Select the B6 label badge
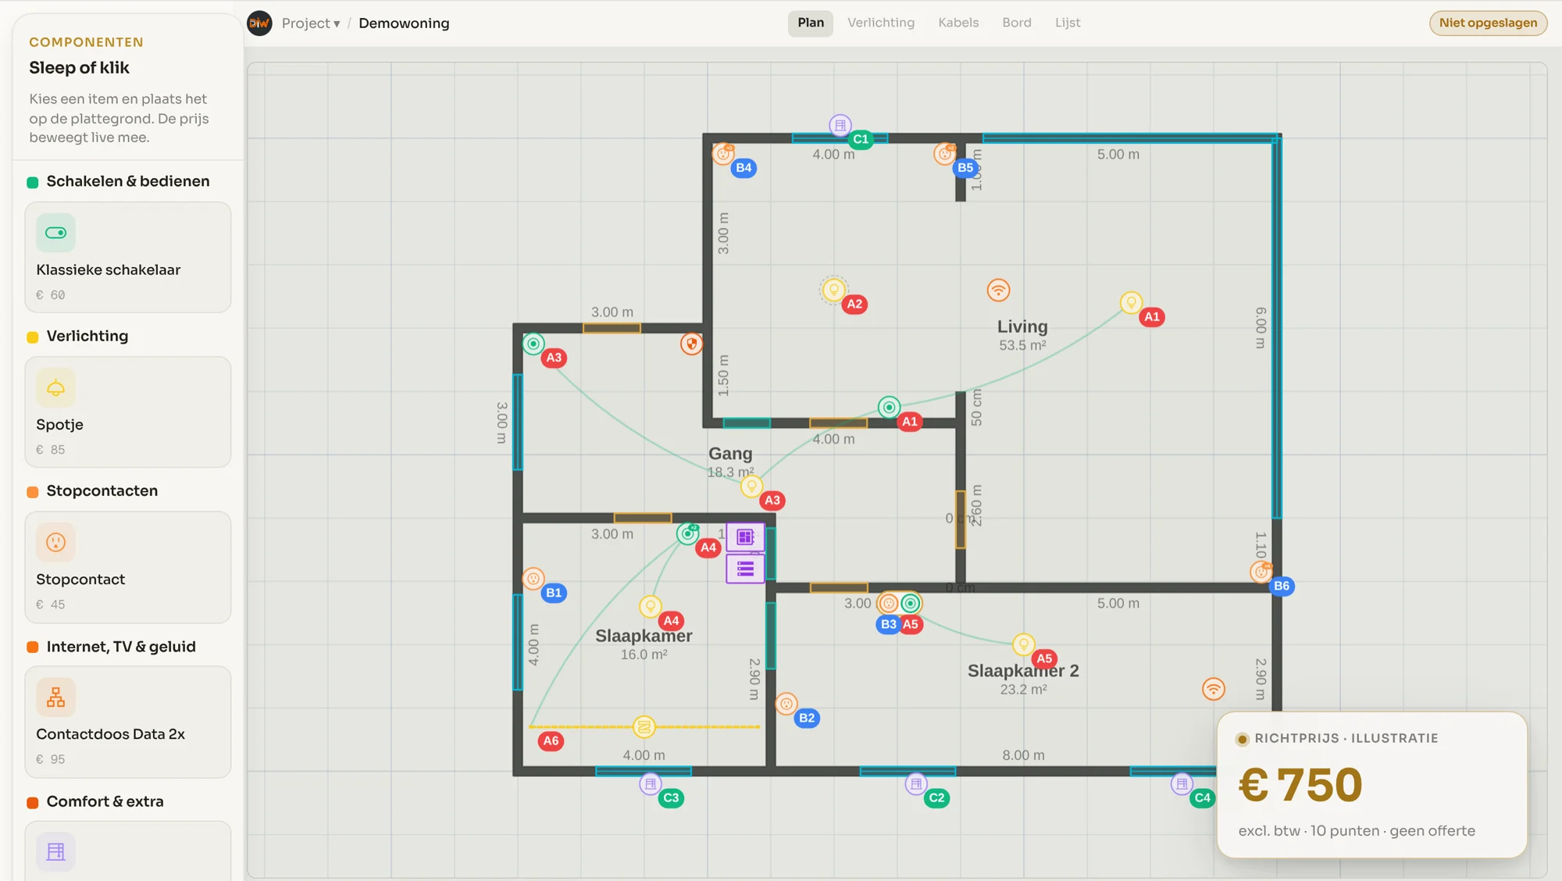 tap(1282, 586)
